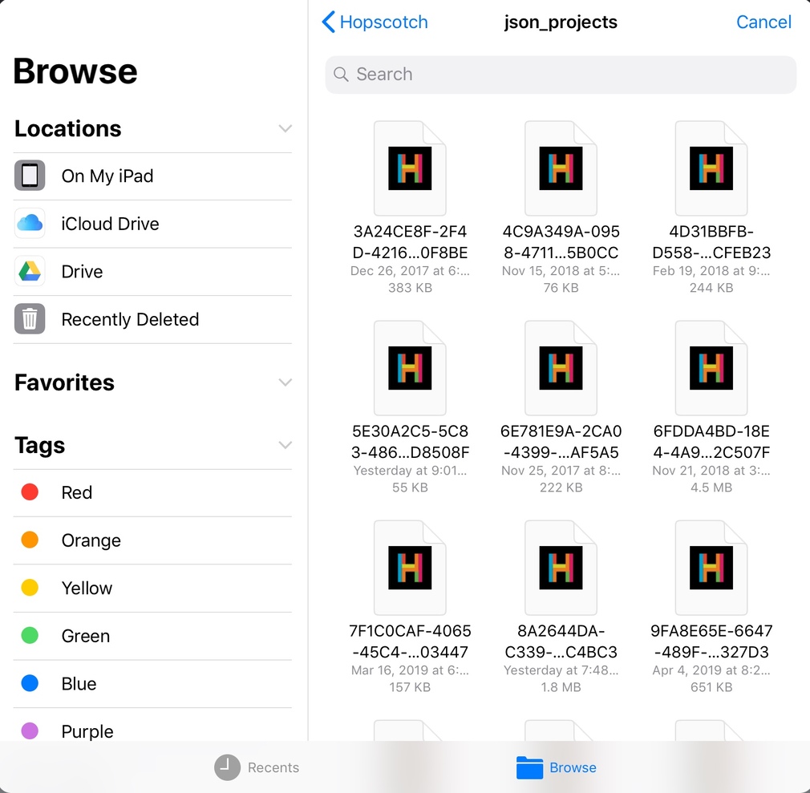Open the Yellow tag label
This screenshot has width=810, height=793.
[x=87, y=588]
